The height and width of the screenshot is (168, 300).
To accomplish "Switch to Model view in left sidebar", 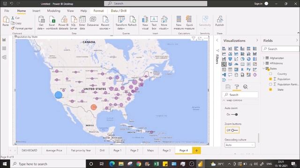I will (4, 57).
